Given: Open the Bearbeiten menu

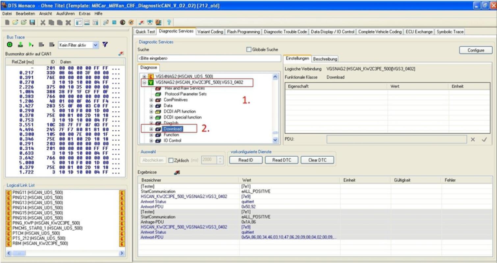Looking at the screenshot, I should (x=25, y=13).
